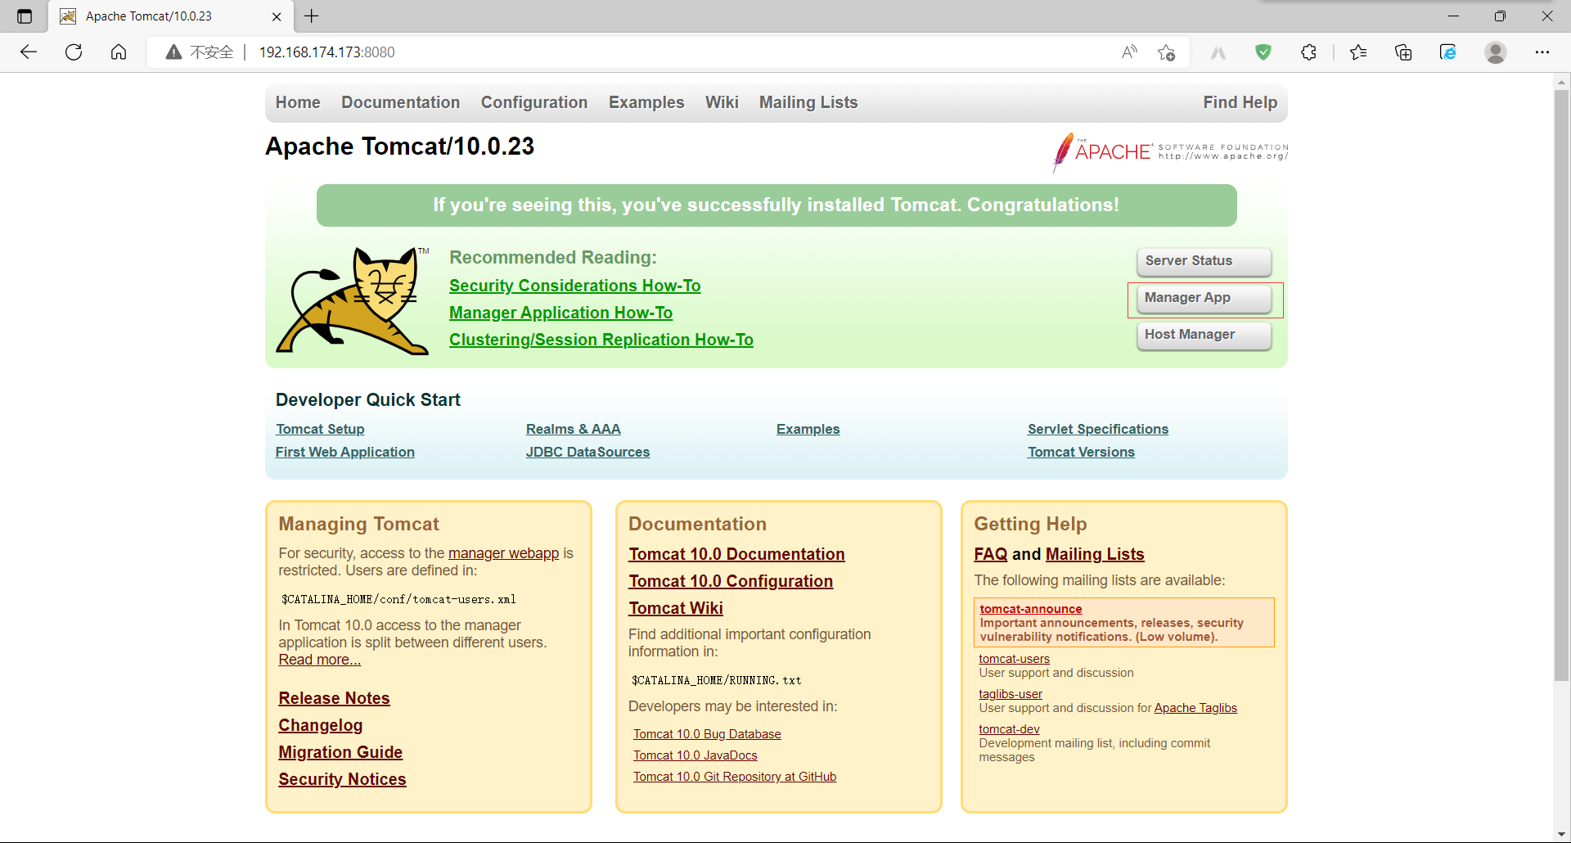Screen dimensions: 1571x843
Task: Open Manager Application How-To link
Action: [560, 313]
